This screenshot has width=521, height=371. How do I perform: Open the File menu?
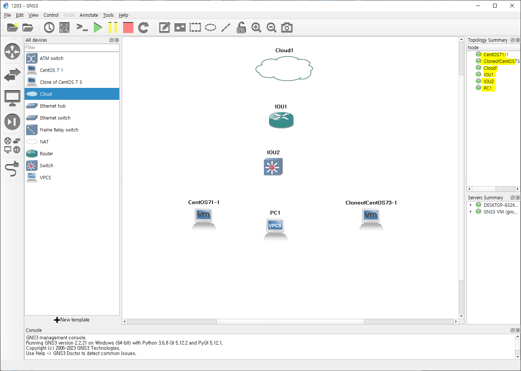pos(7,15)
